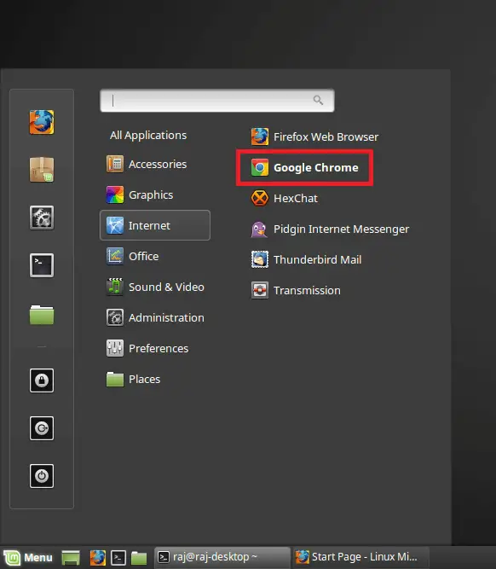Switch to raj@raj-desktop terminal window
Image resolution: width=496 pixels, height=569 pixels.
222,557
